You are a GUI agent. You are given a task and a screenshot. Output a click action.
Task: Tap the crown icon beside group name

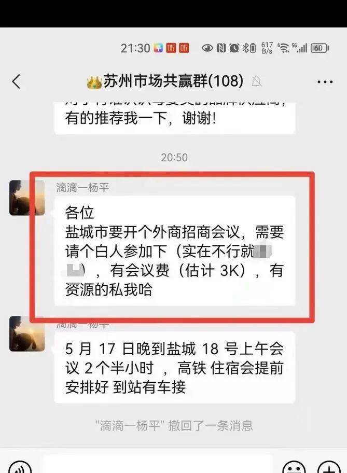pyautogui.click(x=94, y=82)
